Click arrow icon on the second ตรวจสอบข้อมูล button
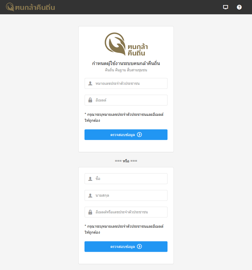Viewport: 252px width, 270px height. click(140, 247)
